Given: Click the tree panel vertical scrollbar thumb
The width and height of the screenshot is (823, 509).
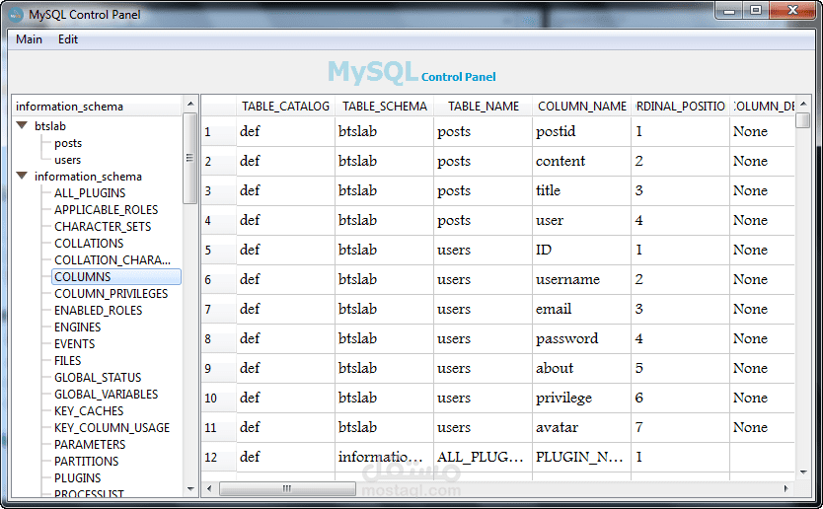Looking at the screenshot, I should (x=190, y=158).
